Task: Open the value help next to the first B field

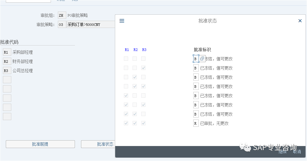Action: tap(202, 58)
